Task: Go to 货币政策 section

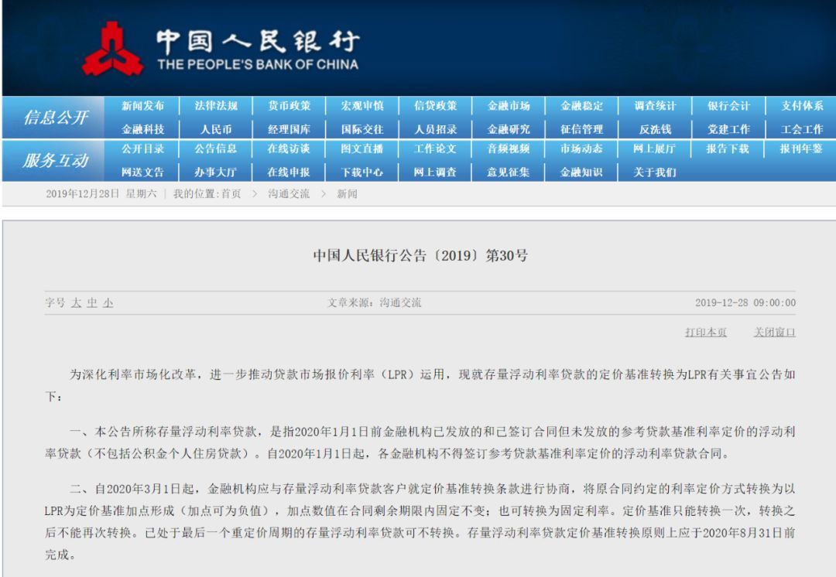Action: (289, 105)
